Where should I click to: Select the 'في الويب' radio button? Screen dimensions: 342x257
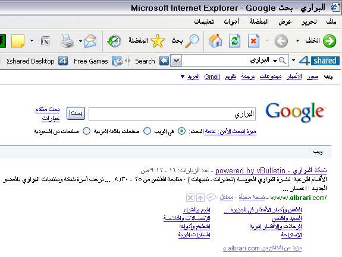pyautogui.click(x=181, y=131)
